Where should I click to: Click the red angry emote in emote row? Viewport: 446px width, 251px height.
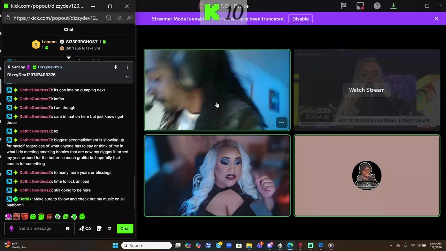pos(49,216)
